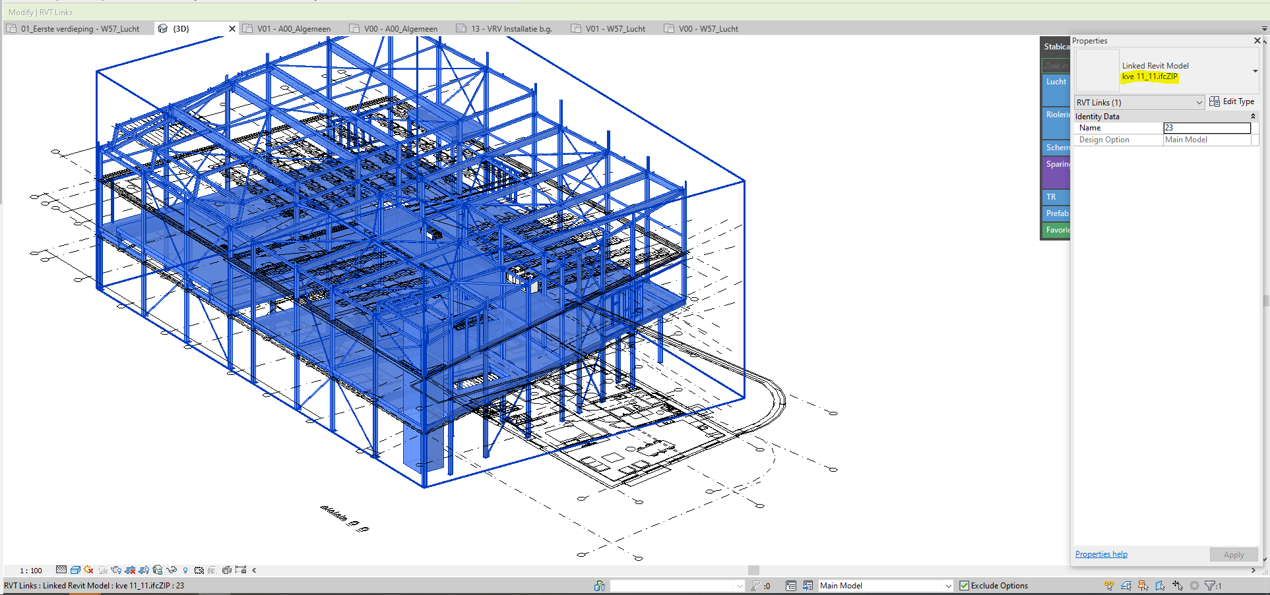This screenshot has width=1270, height=595.
Task: Toggle Select Elements by Face option
Action: click(x=1160, y=586)
